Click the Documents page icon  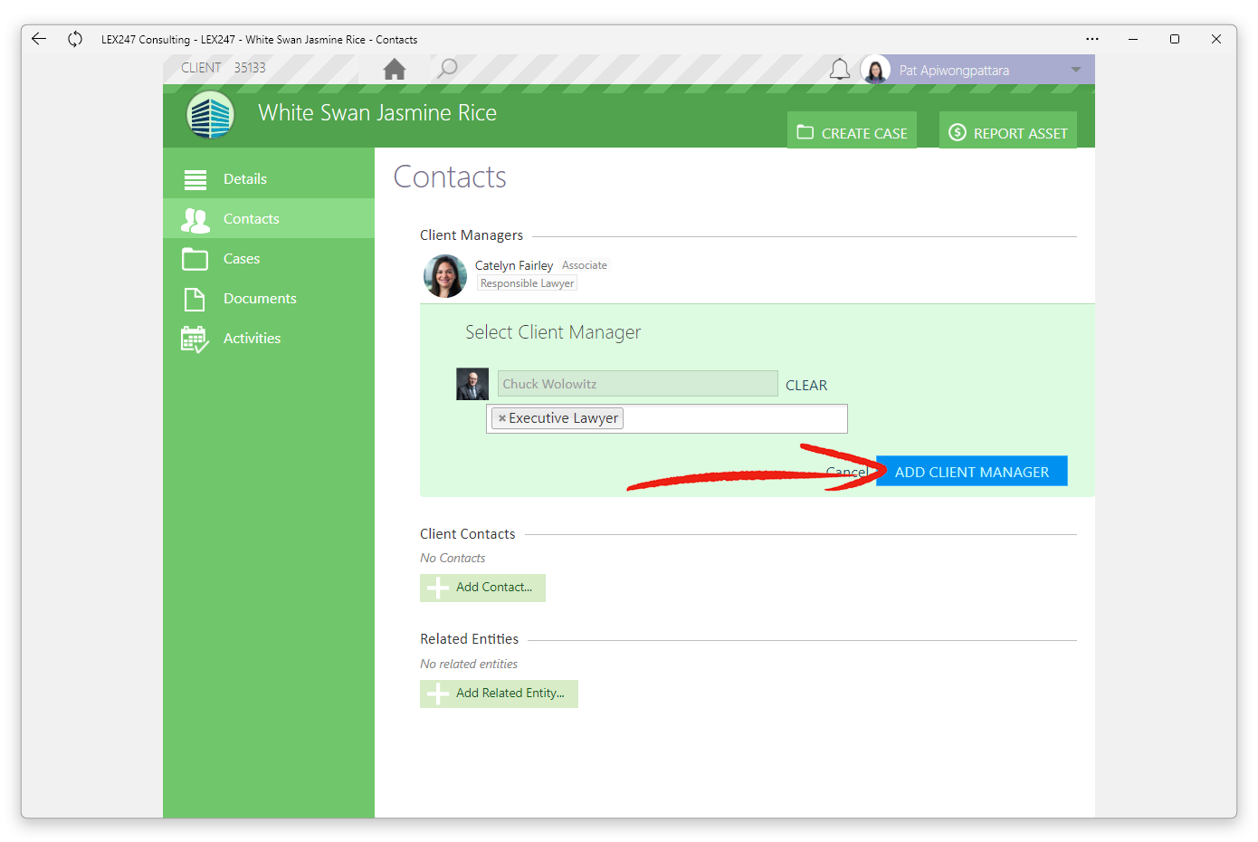point(195,299)
